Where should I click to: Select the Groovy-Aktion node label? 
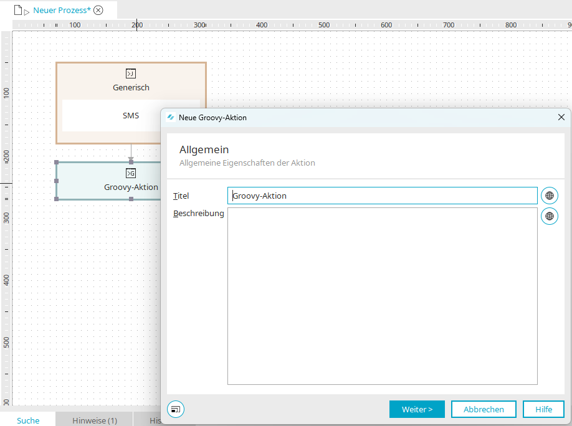coord(131,187)
